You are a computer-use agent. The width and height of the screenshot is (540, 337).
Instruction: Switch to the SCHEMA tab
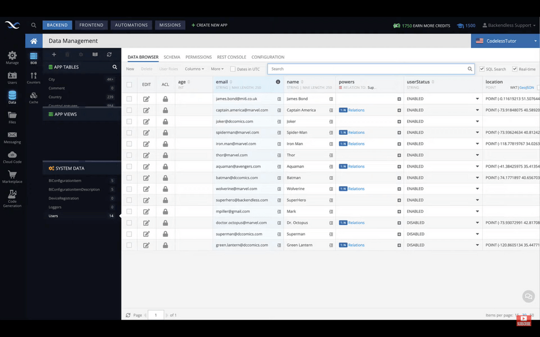(172, 57)
